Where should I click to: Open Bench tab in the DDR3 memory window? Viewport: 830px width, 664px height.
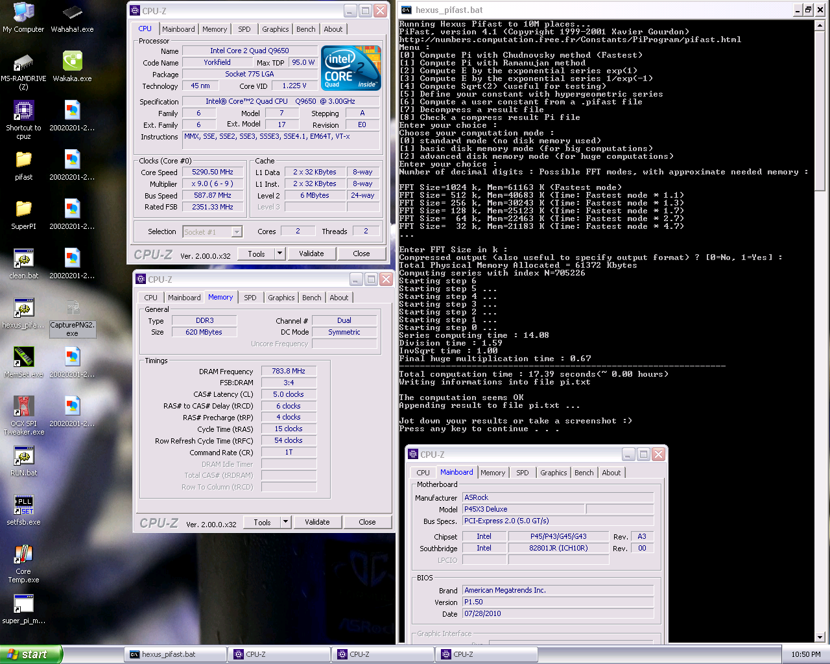[x=312, y=298]
